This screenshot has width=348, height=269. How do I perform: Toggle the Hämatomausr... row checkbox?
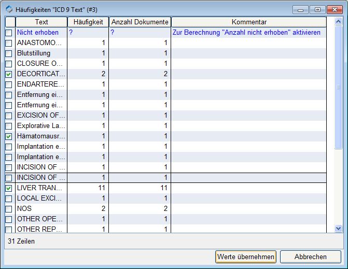point(9,136)
